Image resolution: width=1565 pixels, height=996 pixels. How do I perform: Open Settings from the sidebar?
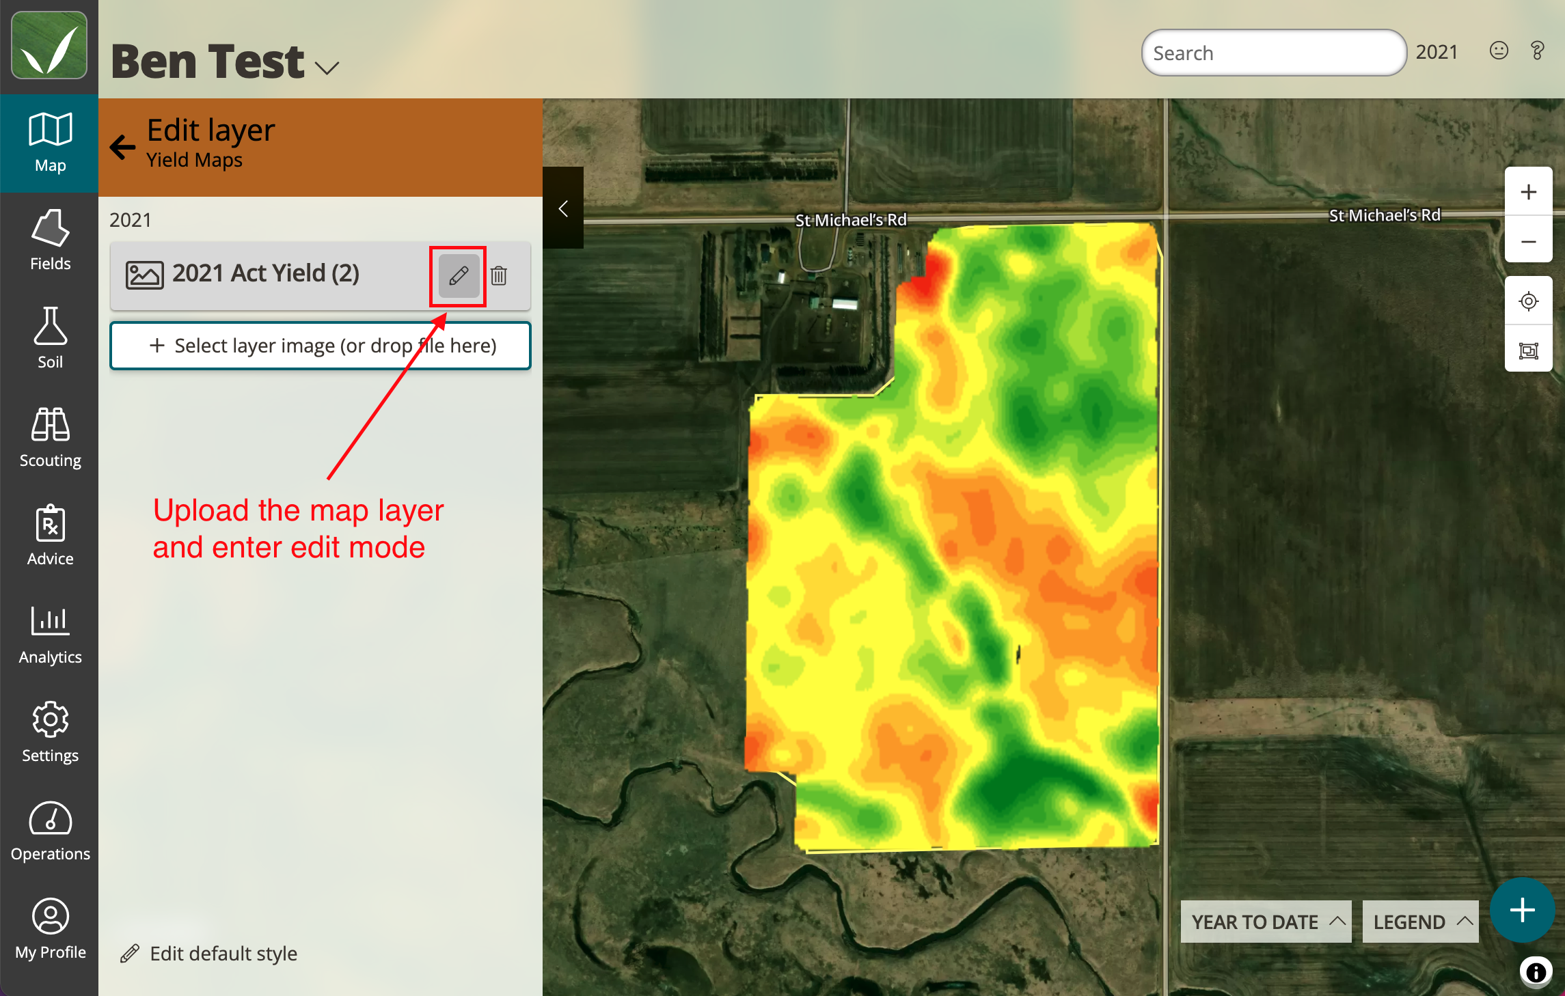click(x=50, y=734)
